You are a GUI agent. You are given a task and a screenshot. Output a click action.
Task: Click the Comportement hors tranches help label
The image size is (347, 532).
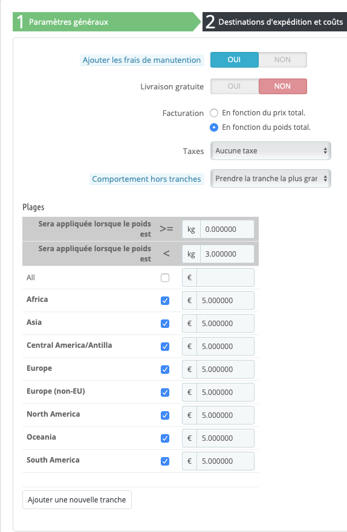[147, 179]
